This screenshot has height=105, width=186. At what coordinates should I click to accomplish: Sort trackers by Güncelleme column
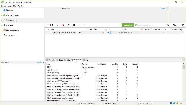(x=101, y=64)
